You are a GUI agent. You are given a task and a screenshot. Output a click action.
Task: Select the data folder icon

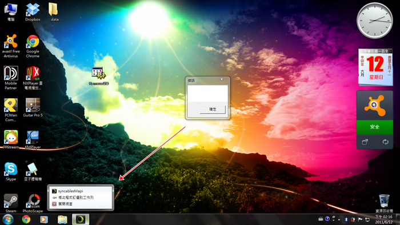(54, 12)
